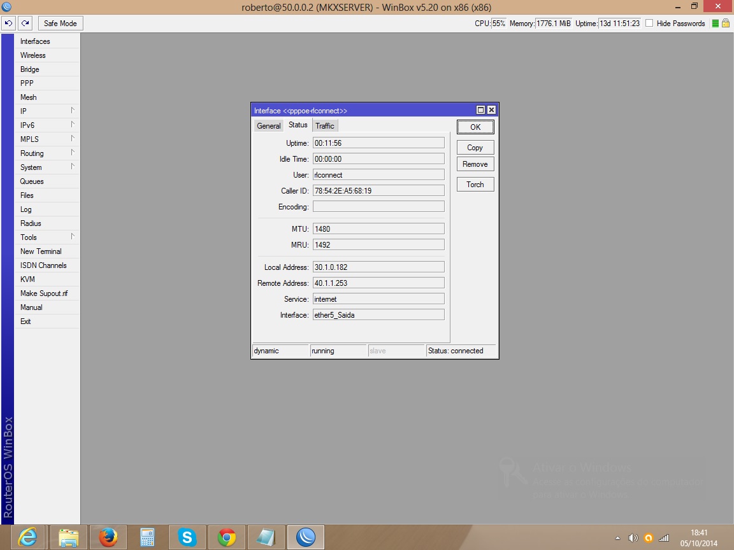Viewport: 734px width, 550px height.
Task: Launch Firefox from the taskbar
Action: pyautogui.click(x=108, y=537)
